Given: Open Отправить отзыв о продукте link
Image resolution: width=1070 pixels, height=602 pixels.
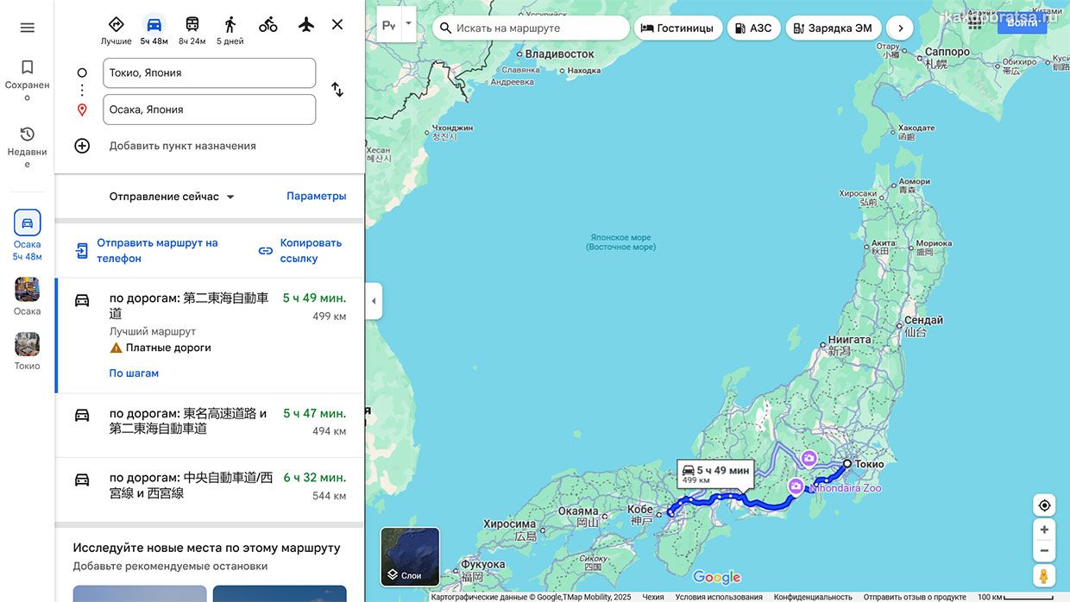Looking at the screenshot, I should point(915,597).
